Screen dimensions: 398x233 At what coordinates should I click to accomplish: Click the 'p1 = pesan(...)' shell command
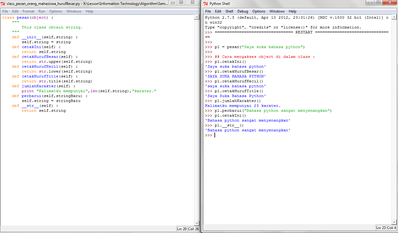click(255, 47)
